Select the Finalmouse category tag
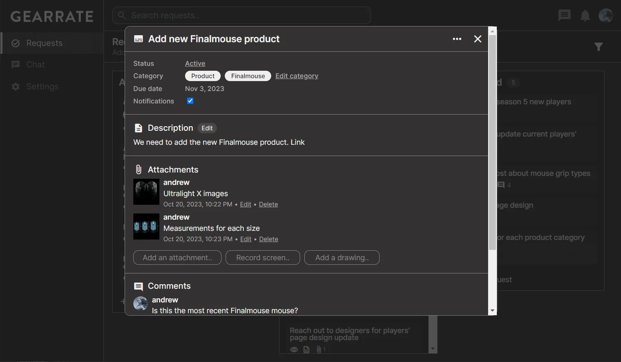The width and height of the screenshot is (621, 362). pyautogui.click(x=248, y=76)
